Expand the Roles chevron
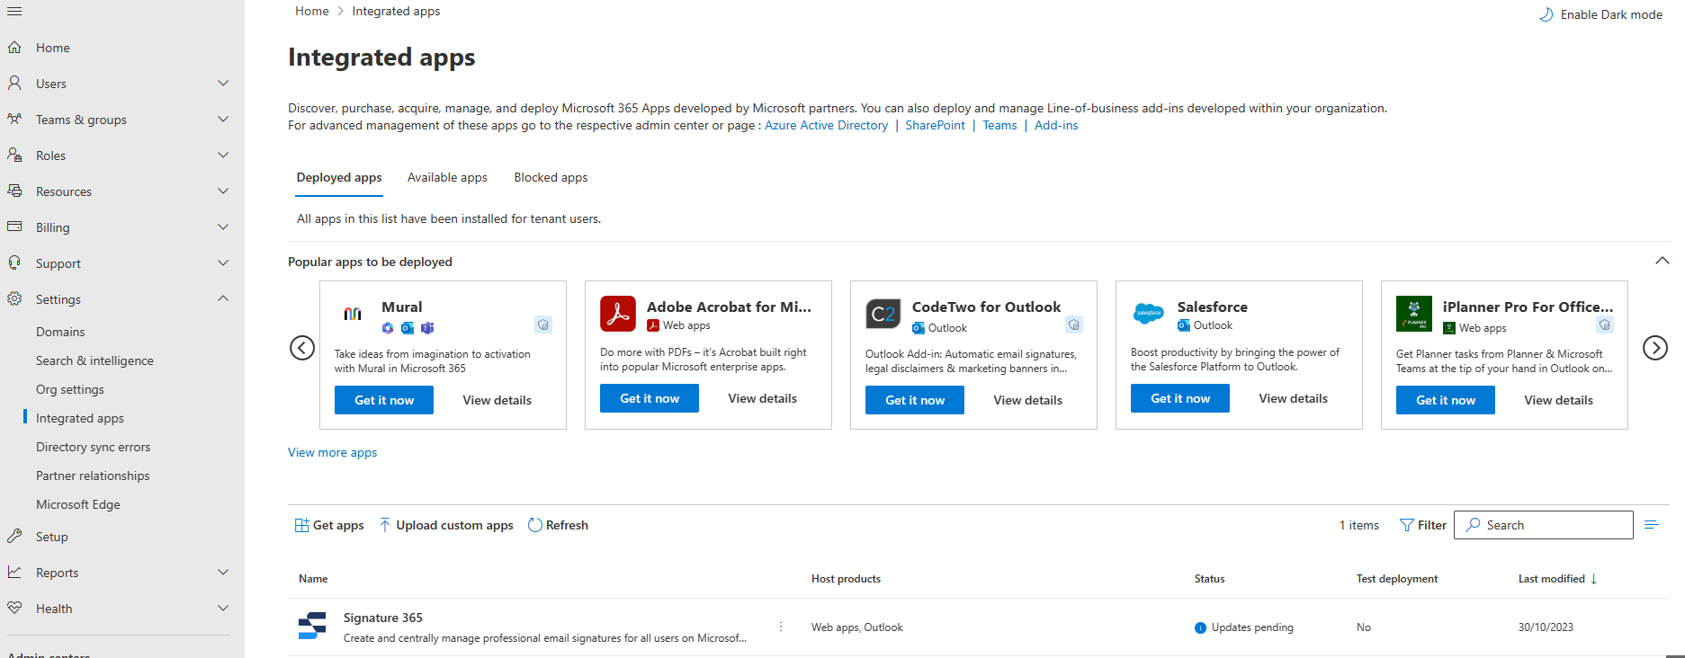Screen dimensions: 1685x658 [x=223, y=156]
